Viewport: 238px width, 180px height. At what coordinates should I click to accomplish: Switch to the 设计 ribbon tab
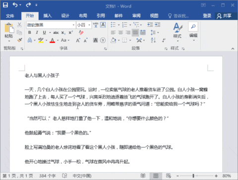click(65, 16)
